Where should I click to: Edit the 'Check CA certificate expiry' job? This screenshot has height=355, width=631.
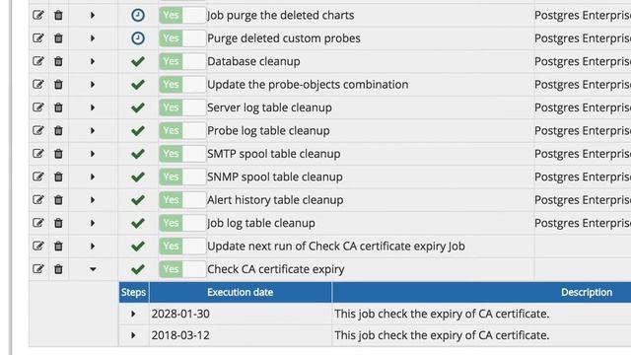(x=38, y=269)
